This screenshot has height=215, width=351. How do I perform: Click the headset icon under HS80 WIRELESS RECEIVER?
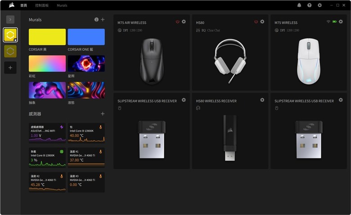point(198,108)
